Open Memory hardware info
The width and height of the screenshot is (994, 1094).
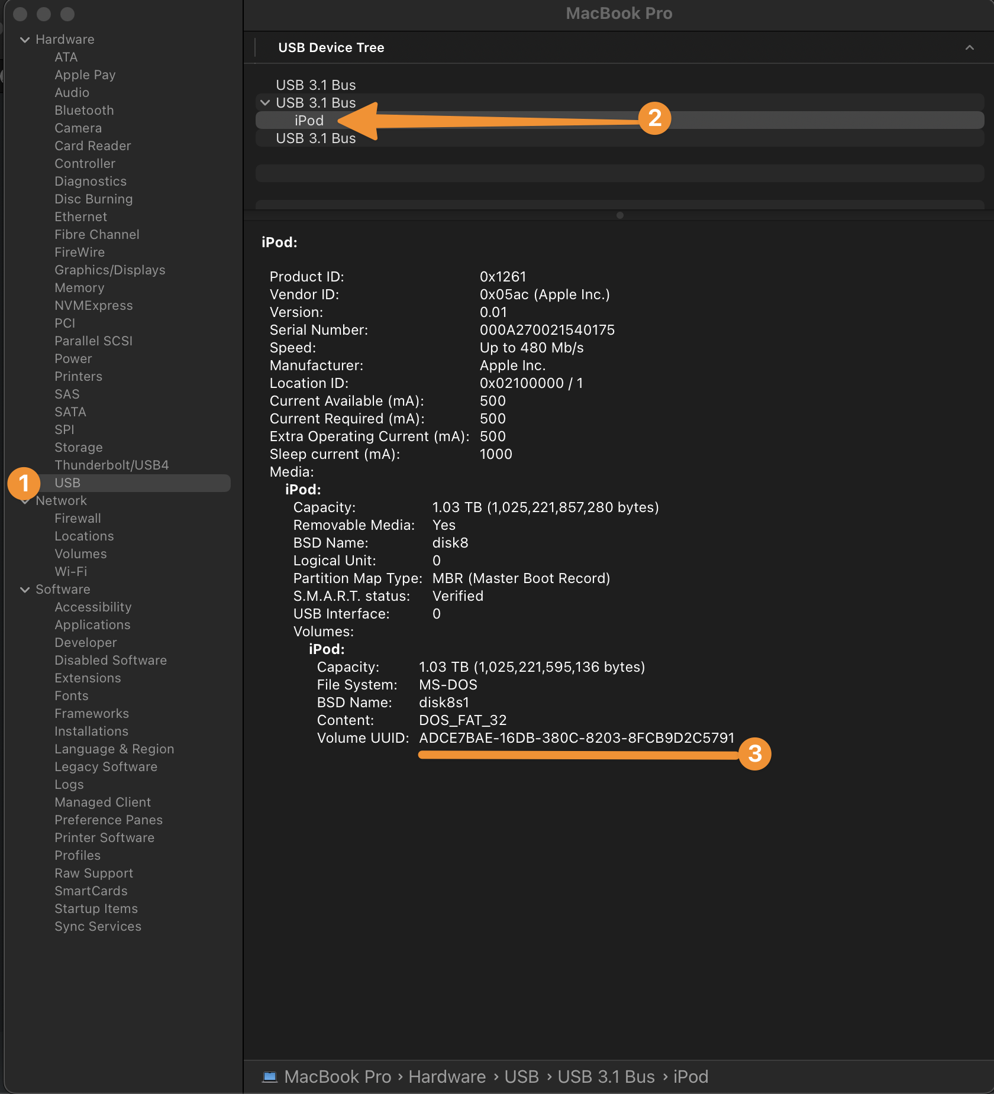click(79, 288)
